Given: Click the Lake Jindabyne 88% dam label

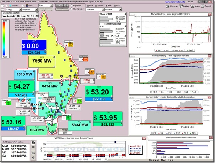Looking at the screenshot, I should tap(48, 99).
